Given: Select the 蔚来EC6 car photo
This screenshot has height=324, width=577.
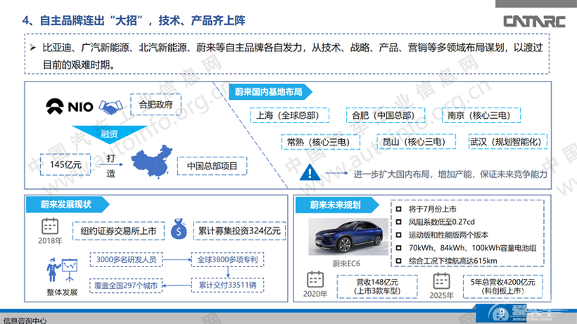Looking at the screenshot, I should pos(348,237).
